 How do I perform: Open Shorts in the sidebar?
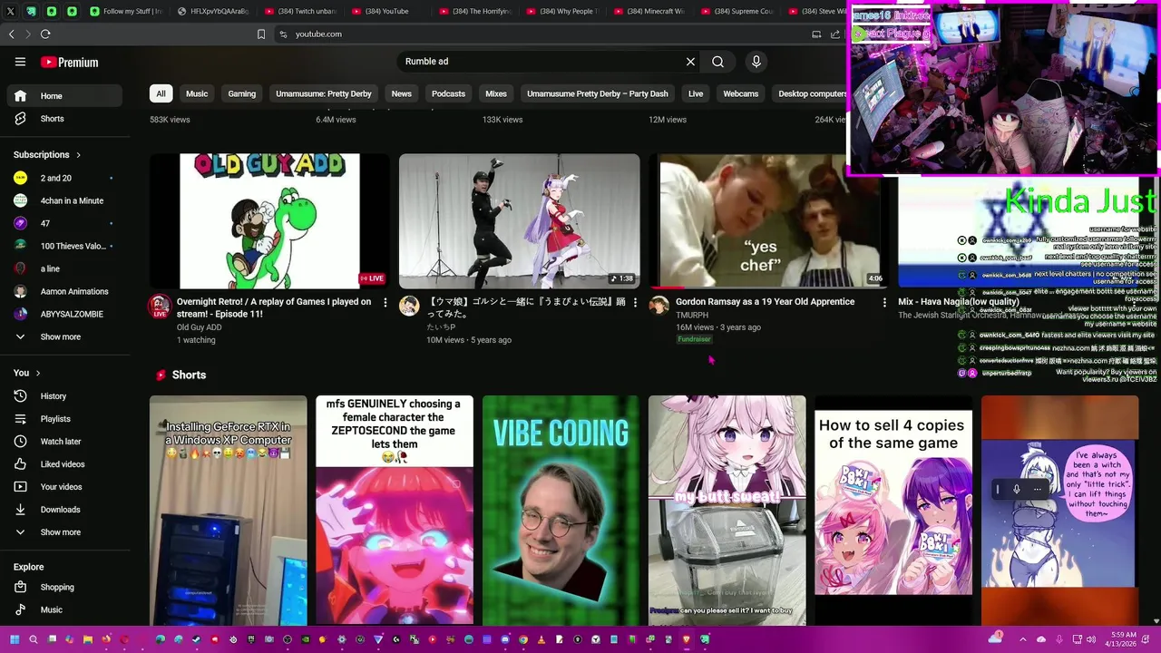point(64,119)
